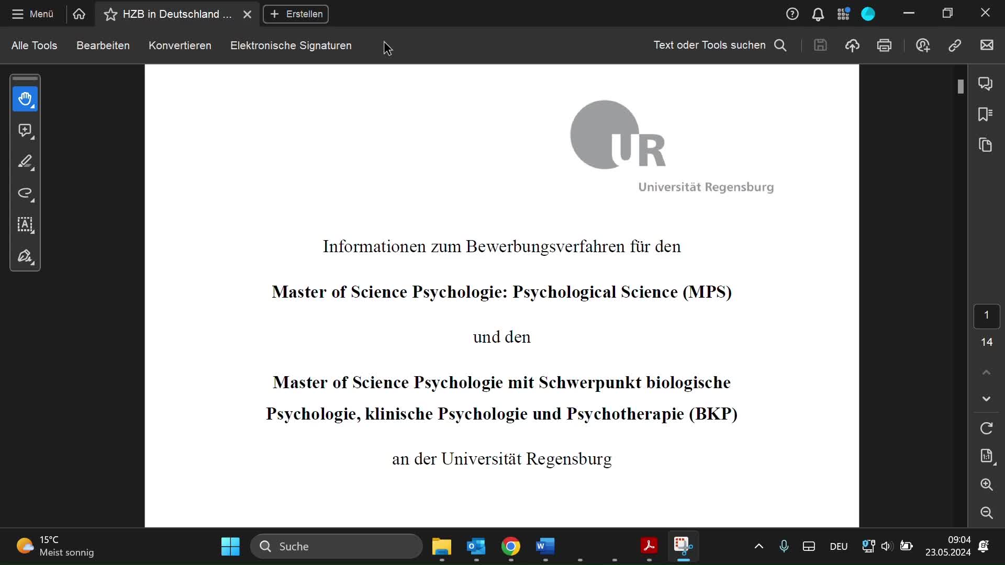Click the Erstellen button
The image size is (1005, 565).
tap(296, 14)
